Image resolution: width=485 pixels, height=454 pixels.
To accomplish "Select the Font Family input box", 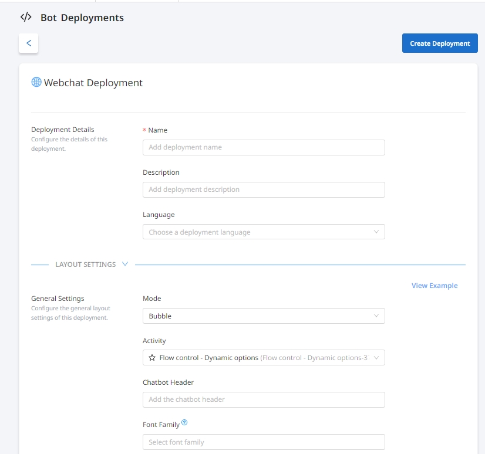I will coord(264,442).
